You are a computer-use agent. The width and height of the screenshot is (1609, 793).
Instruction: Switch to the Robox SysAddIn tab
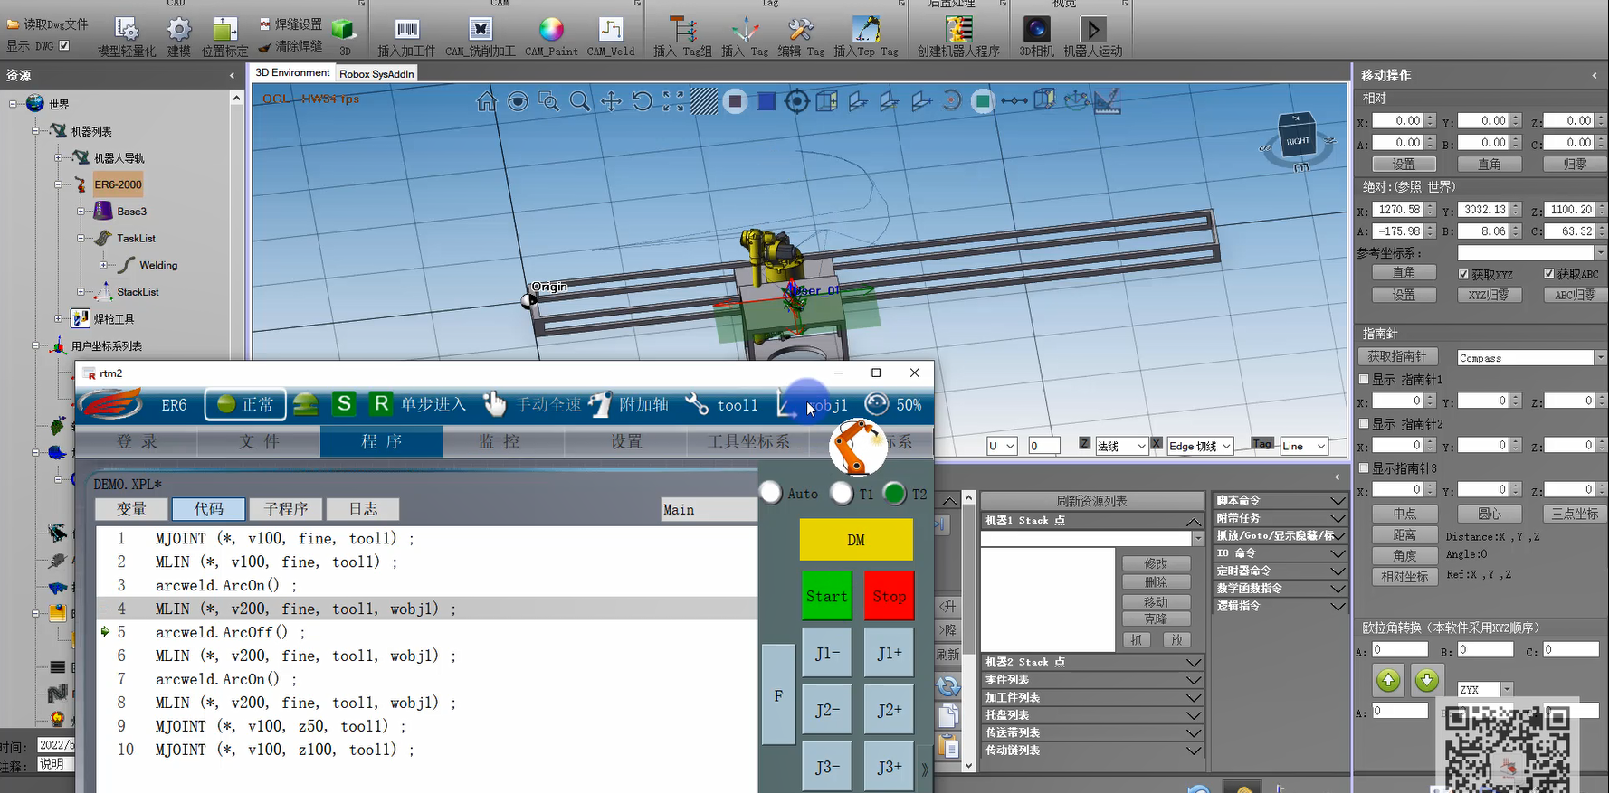pyautogui.click(x=376, y=73)
